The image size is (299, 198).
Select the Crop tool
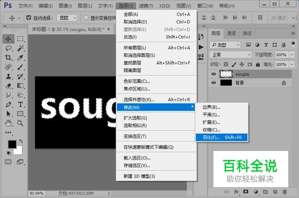[8, 57]
